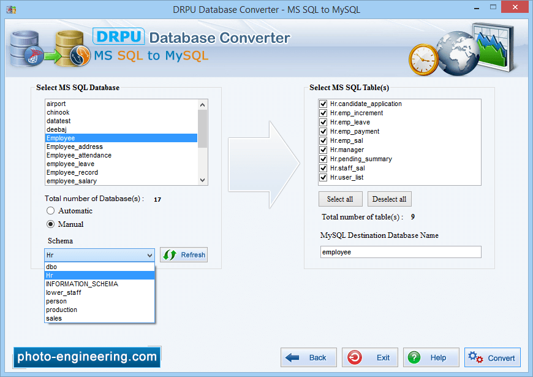Click database list scroll down arrow

tap(203, 180)
